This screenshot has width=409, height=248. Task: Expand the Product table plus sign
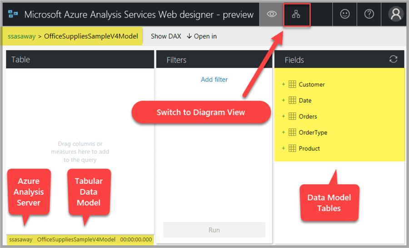pos(283,148)
